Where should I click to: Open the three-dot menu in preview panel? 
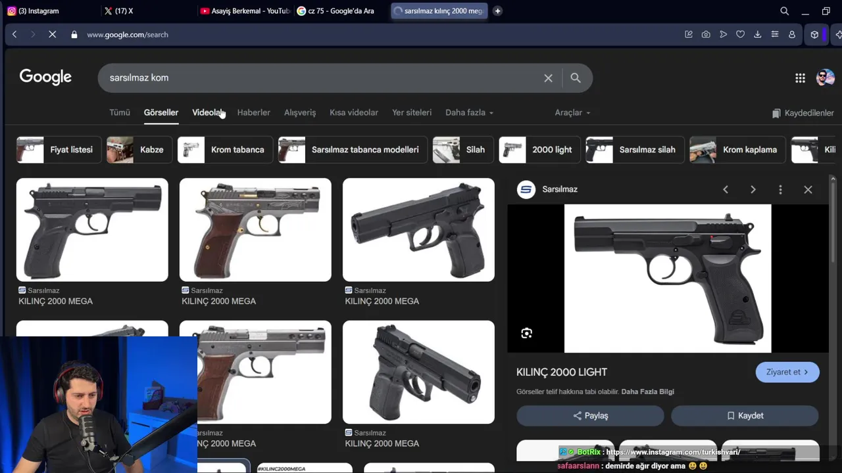pyautogui.click(x=780, y=189)
